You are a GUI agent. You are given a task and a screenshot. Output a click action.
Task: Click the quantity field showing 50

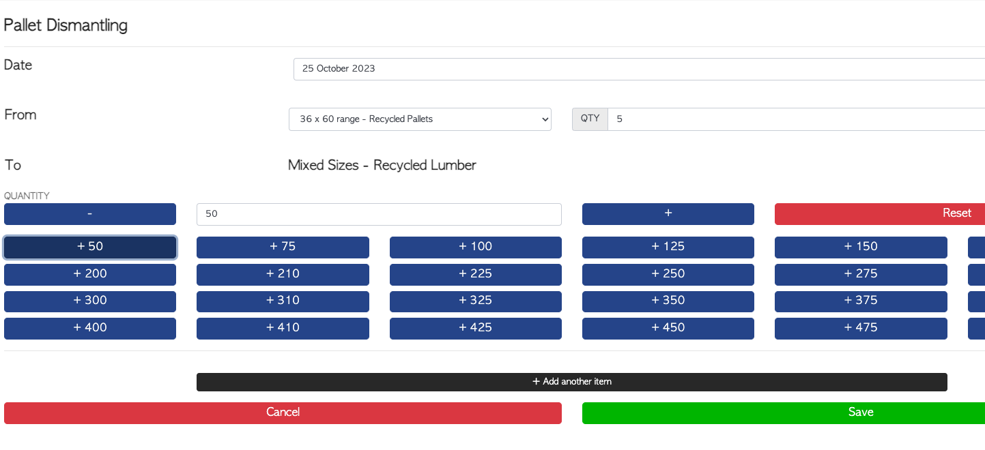pyautogui.click(x=379, y=214)
